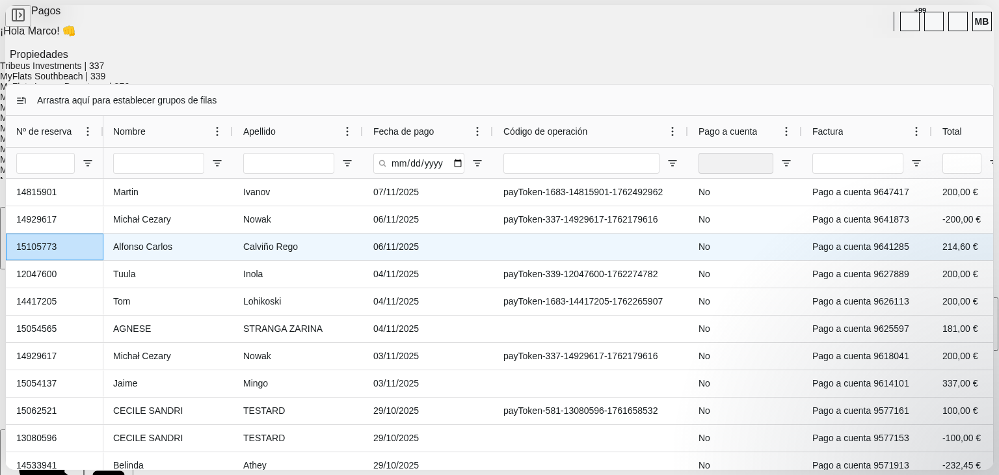
Task: Open the notifications button with +99 badge
Action: pyautogui.click(x=909, y=21)
